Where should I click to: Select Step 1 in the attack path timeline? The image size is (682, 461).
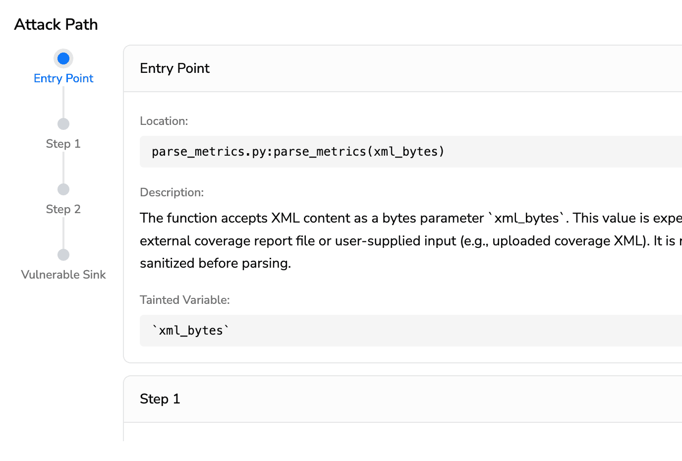pos(63,144)
